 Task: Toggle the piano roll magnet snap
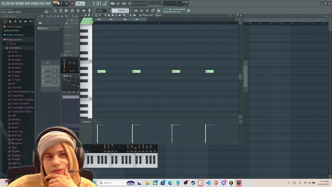[89, 15]
